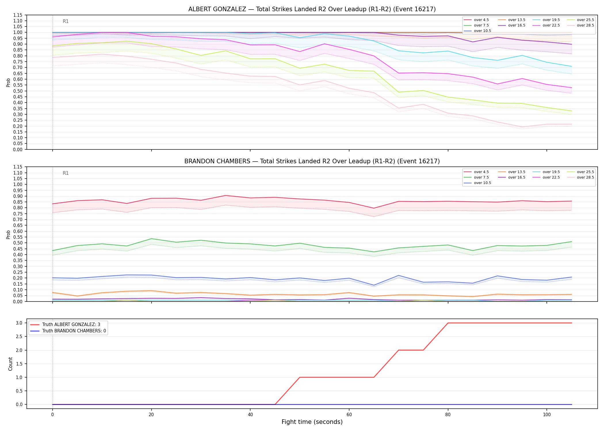Click the '2.5' tick on the Count axis
Screen dimensions: 604x432
pyautogui.click(x=20, y=337)
